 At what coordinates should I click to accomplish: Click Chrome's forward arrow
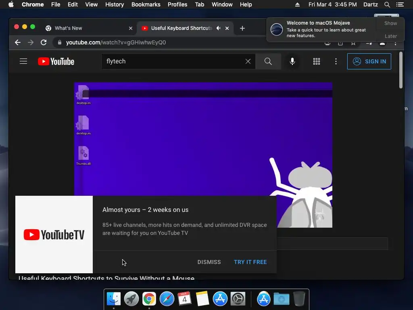point(31,42)
